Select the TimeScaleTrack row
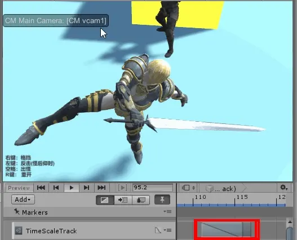This screenshot has width=297, height=240. (94, 231)
